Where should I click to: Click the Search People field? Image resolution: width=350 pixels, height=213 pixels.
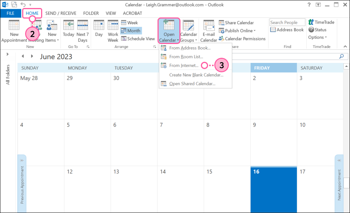287,22
